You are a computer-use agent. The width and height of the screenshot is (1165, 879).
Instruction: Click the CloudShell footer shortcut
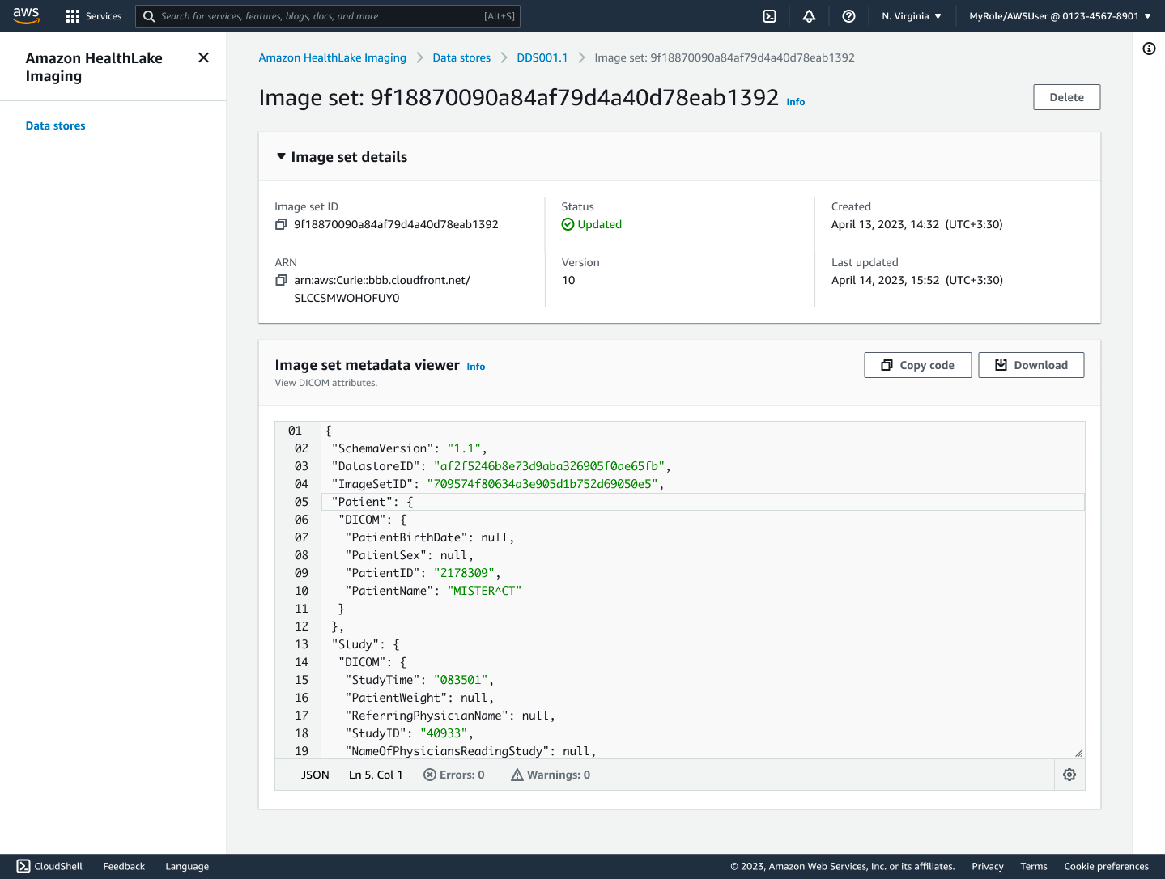(49, 866)
